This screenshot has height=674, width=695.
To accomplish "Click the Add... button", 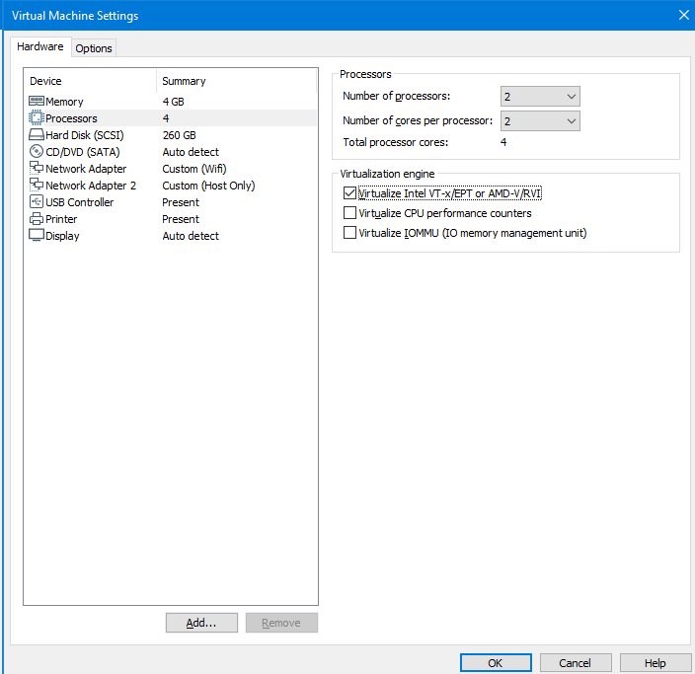I will coord(202,623).
